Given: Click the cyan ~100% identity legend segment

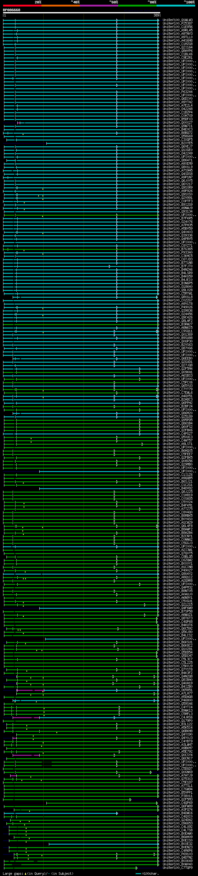Looking at the screenshot, I should click(x=176, y=6).
